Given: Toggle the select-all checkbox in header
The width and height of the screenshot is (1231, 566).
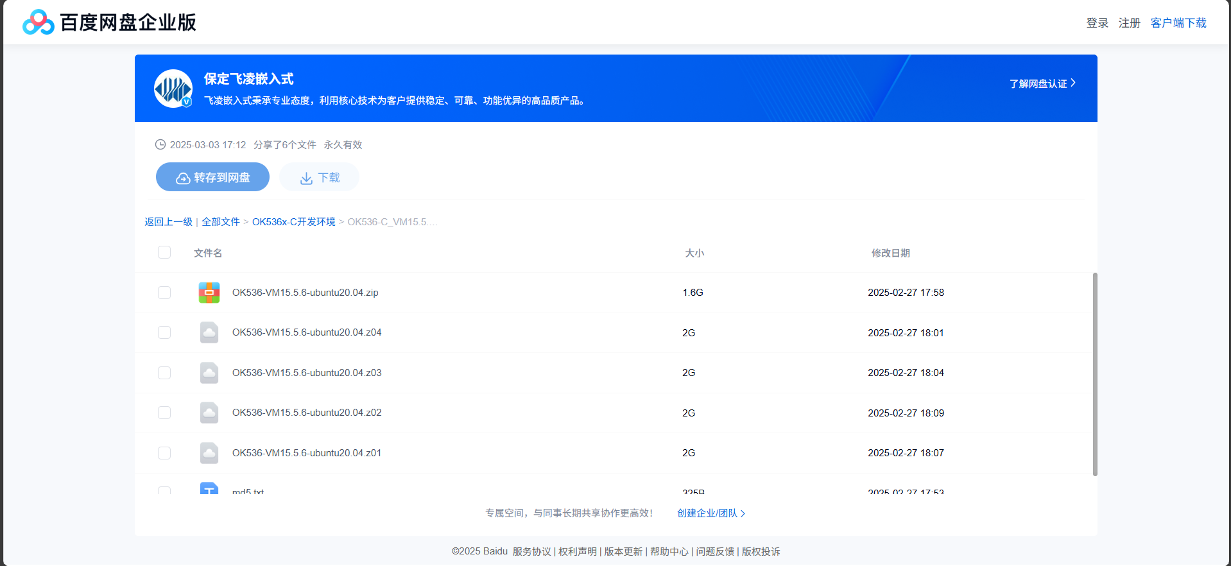Looking at the screenshot, I should coord(164,252).
